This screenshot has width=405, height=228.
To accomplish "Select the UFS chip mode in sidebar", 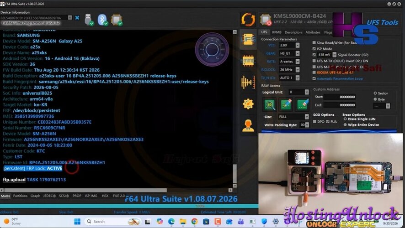I will click(248, 39).
